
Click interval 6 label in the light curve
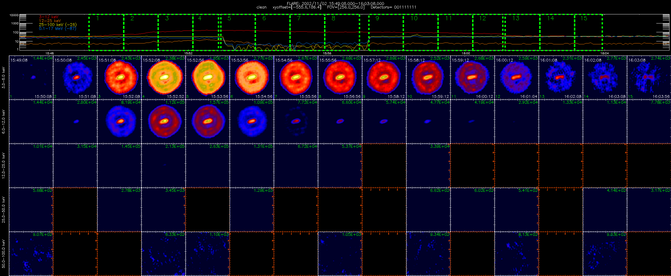pos(264,18)
